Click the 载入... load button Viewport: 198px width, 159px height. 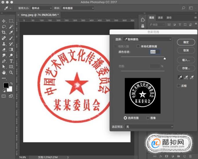[x=186, y=60]
